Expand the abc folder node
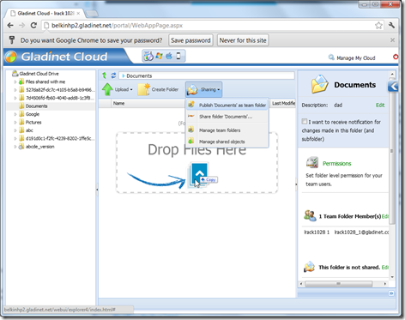 pos(15,130)
